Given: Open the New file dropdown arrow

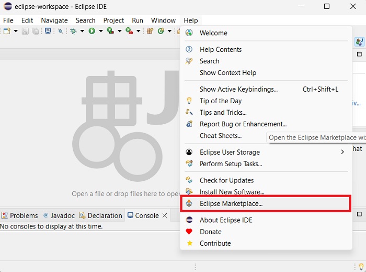Looking at the screenshot, I should [x=16, y=31].
